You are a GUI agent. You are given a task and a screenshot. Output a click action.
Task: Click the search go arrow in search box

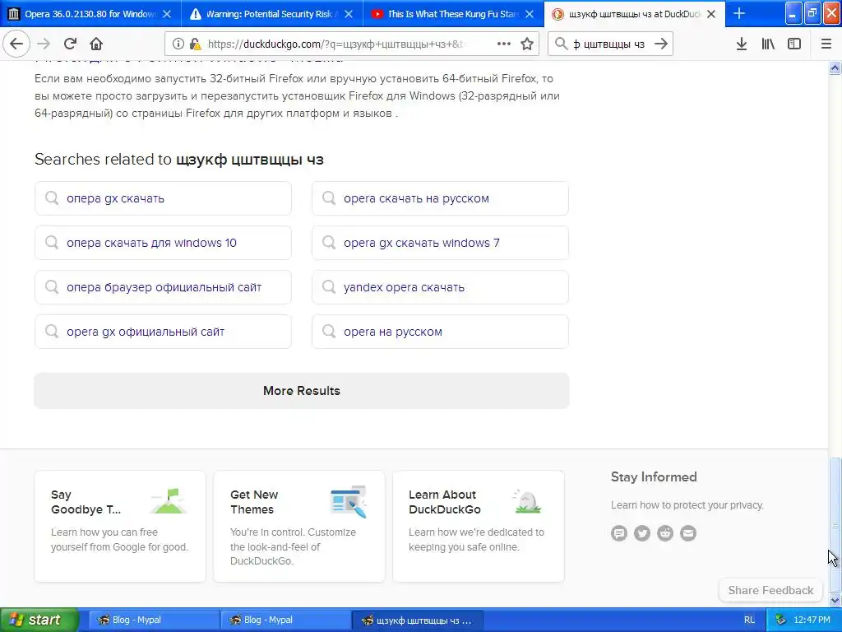pyautogui.click(x=661, y=44)
